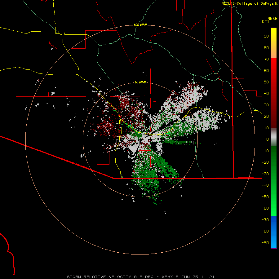Click the 30 value on the velocity scale
Screen dimensions: 279x279
coord(266,105)
